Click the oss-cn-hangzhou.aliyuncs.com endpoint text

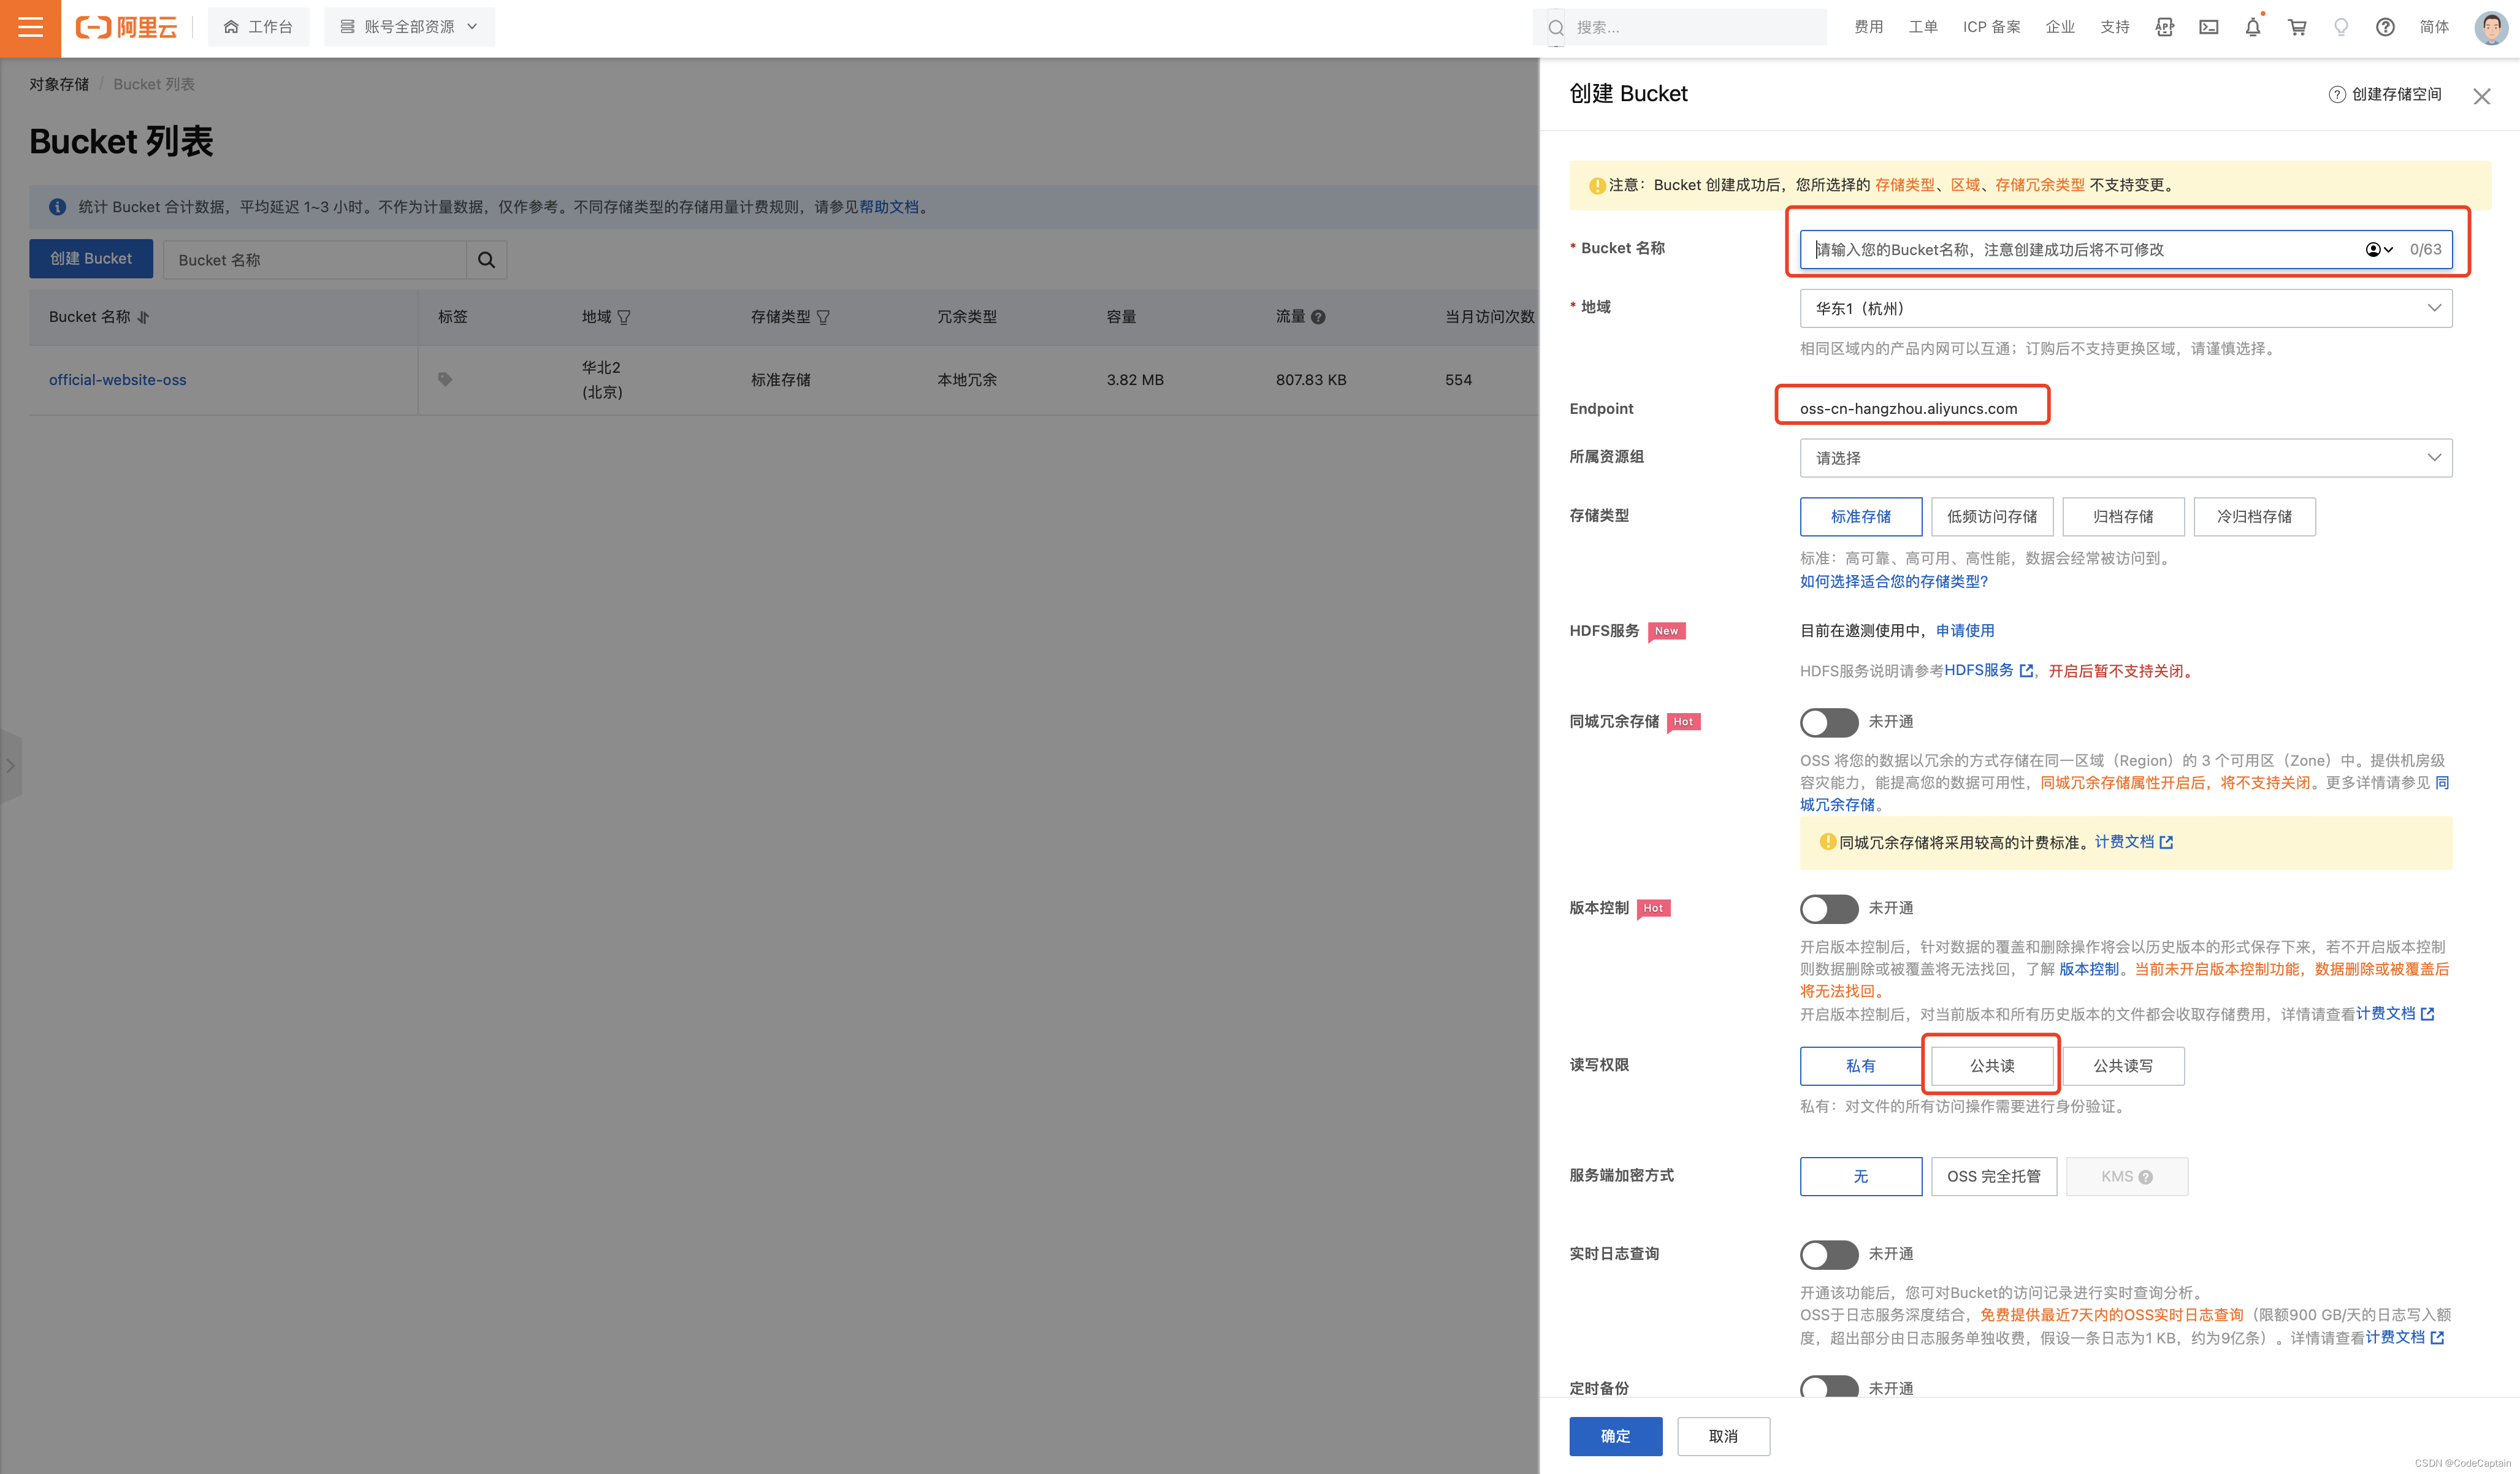coord(1908,408)
